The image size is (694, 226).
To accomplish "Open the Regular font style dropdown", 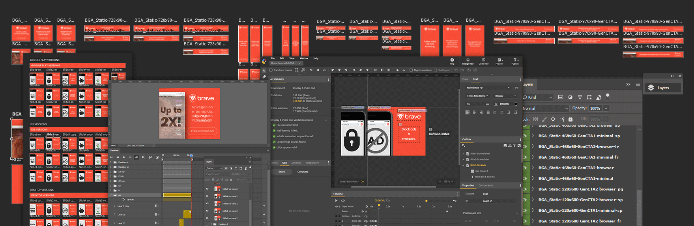I will [x=505, y=96].
